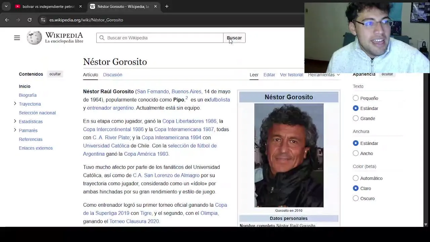
Task: Open the futbolista link
Action: [220, 100]
